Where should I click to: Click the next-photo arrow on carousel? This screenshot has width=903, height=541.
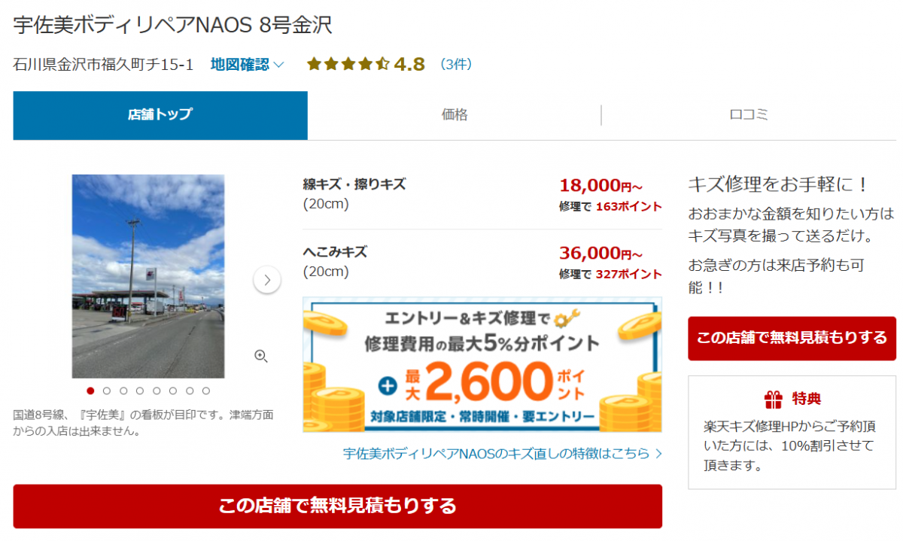(267, 280)
